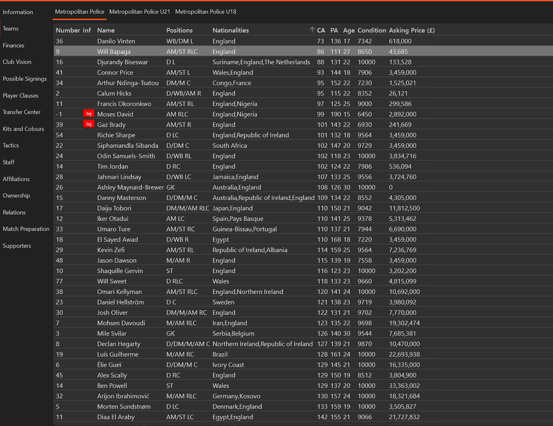Image resolution: width=553 pixels, height=426 pixels.
Task: Switch to Metropolitan Police U21 tab
Action: point(140,12)
